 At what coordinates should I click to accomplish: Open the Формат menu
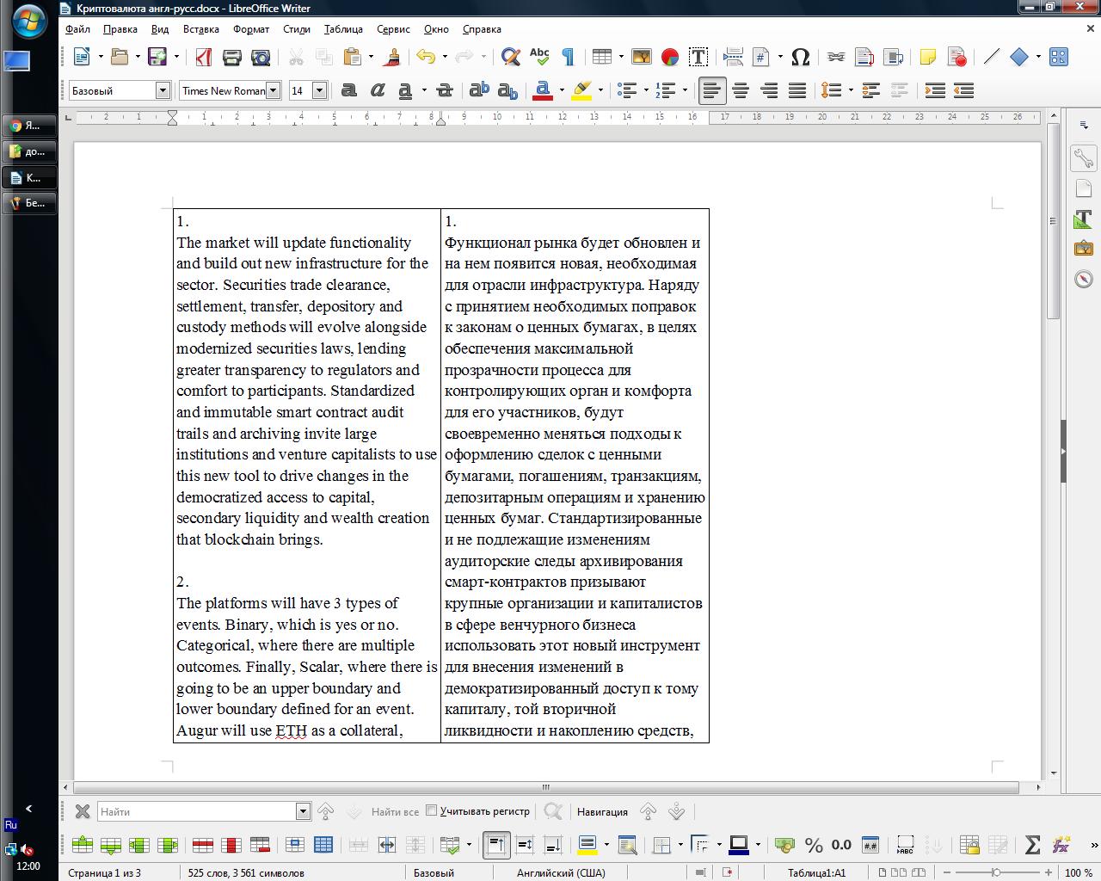[251, 29]
